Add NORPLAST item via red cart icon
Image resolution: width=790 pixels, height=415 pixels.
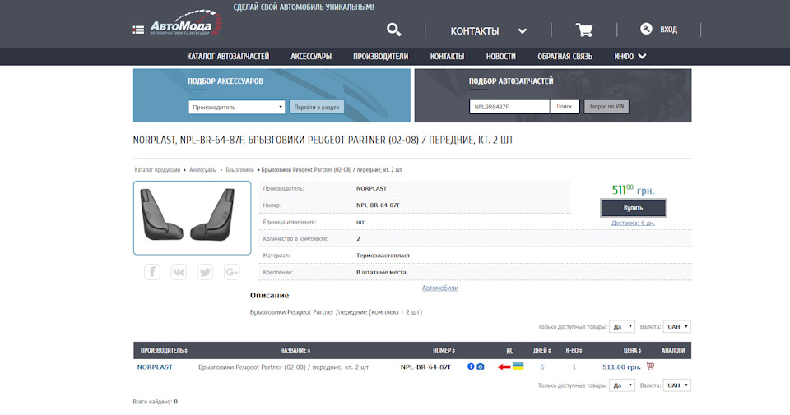(650, 367)
